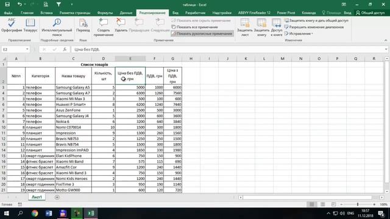The image size is (390, 219).
Task: Open the Разметка страницы tab
Action: pos(74,13)
